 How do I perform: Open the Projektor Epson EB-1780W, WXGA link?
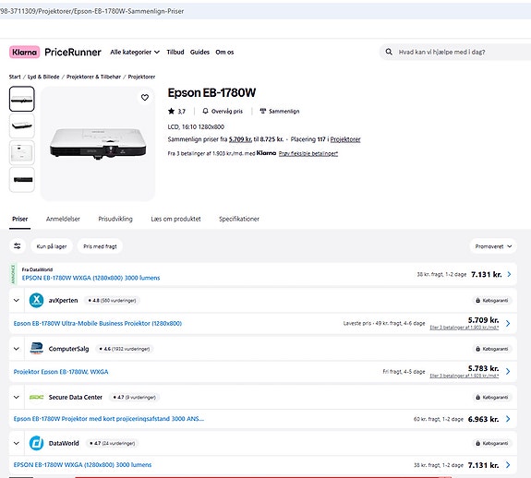pyautogui.click(x=61, y=372)
